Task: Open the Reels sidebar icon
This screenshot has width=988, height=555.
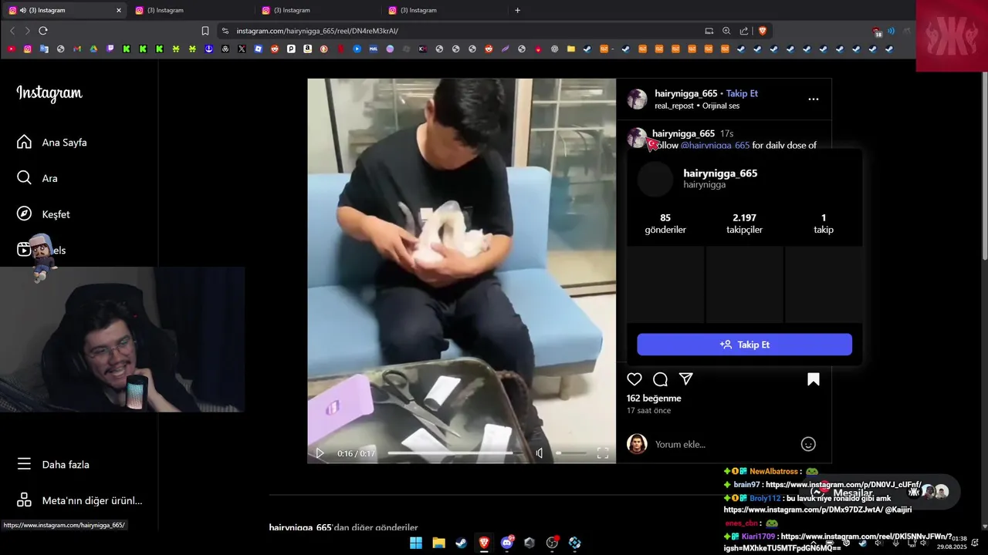Action: pyautogui.click(x=24, y=250)
